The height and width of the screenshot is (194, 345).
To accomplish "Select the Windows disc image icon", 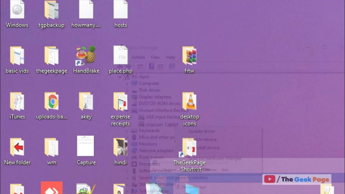I will click(17, 10).
